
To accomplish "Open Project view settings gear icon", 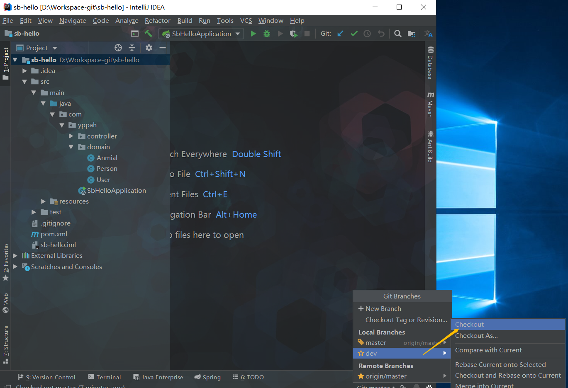I will (x=149, y=48).
